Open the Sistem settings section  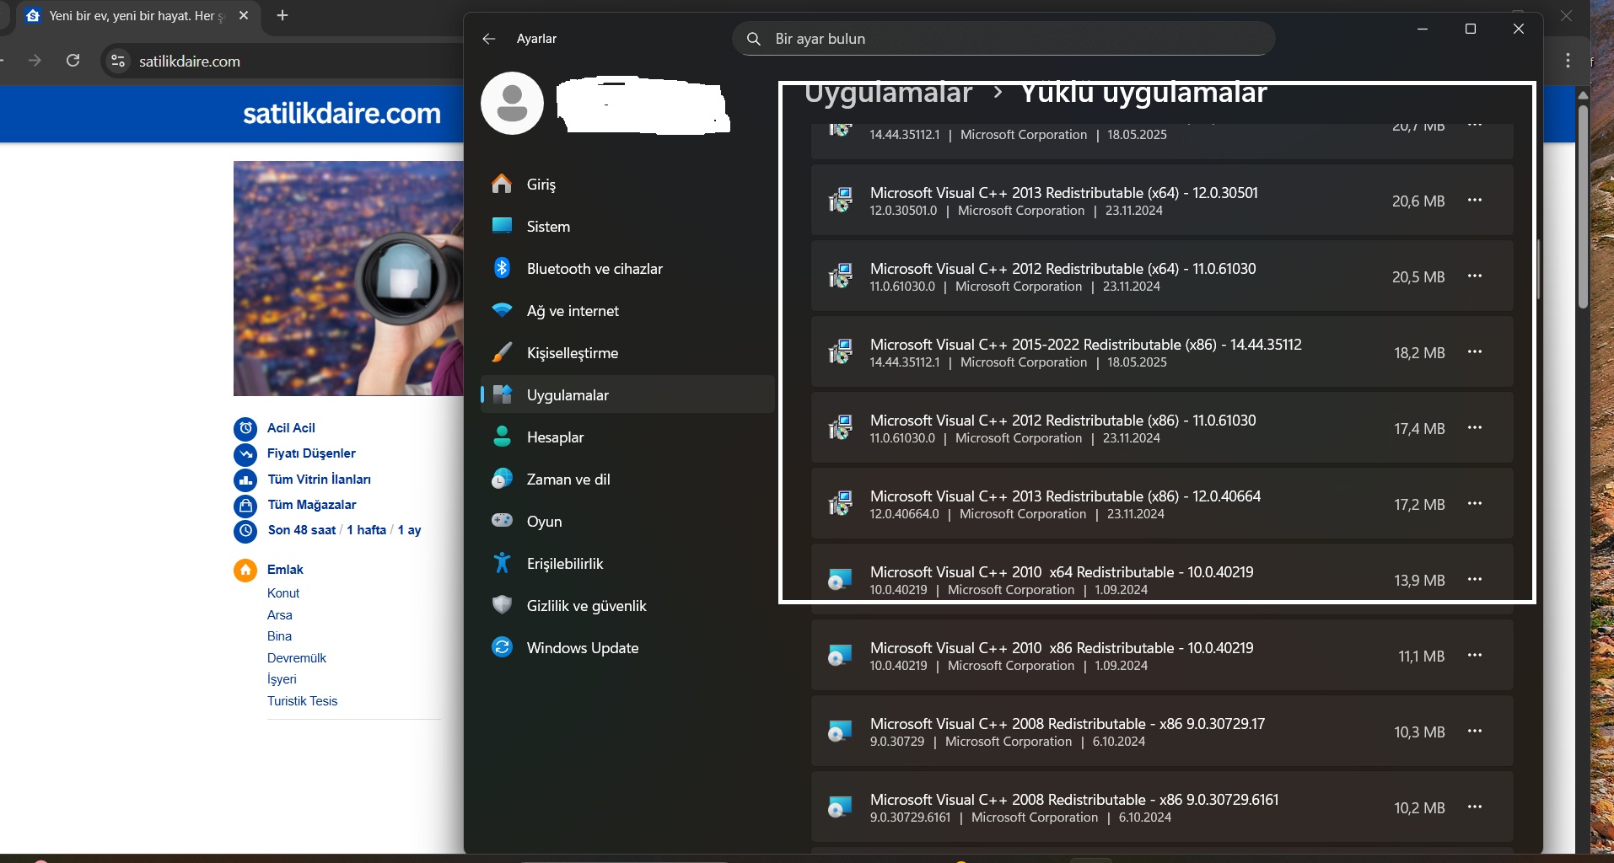coord(627,226)
